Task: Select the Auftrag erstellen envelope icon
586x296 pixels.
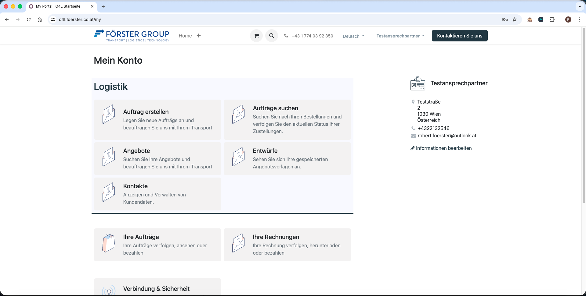Action: tap(109, 114)
